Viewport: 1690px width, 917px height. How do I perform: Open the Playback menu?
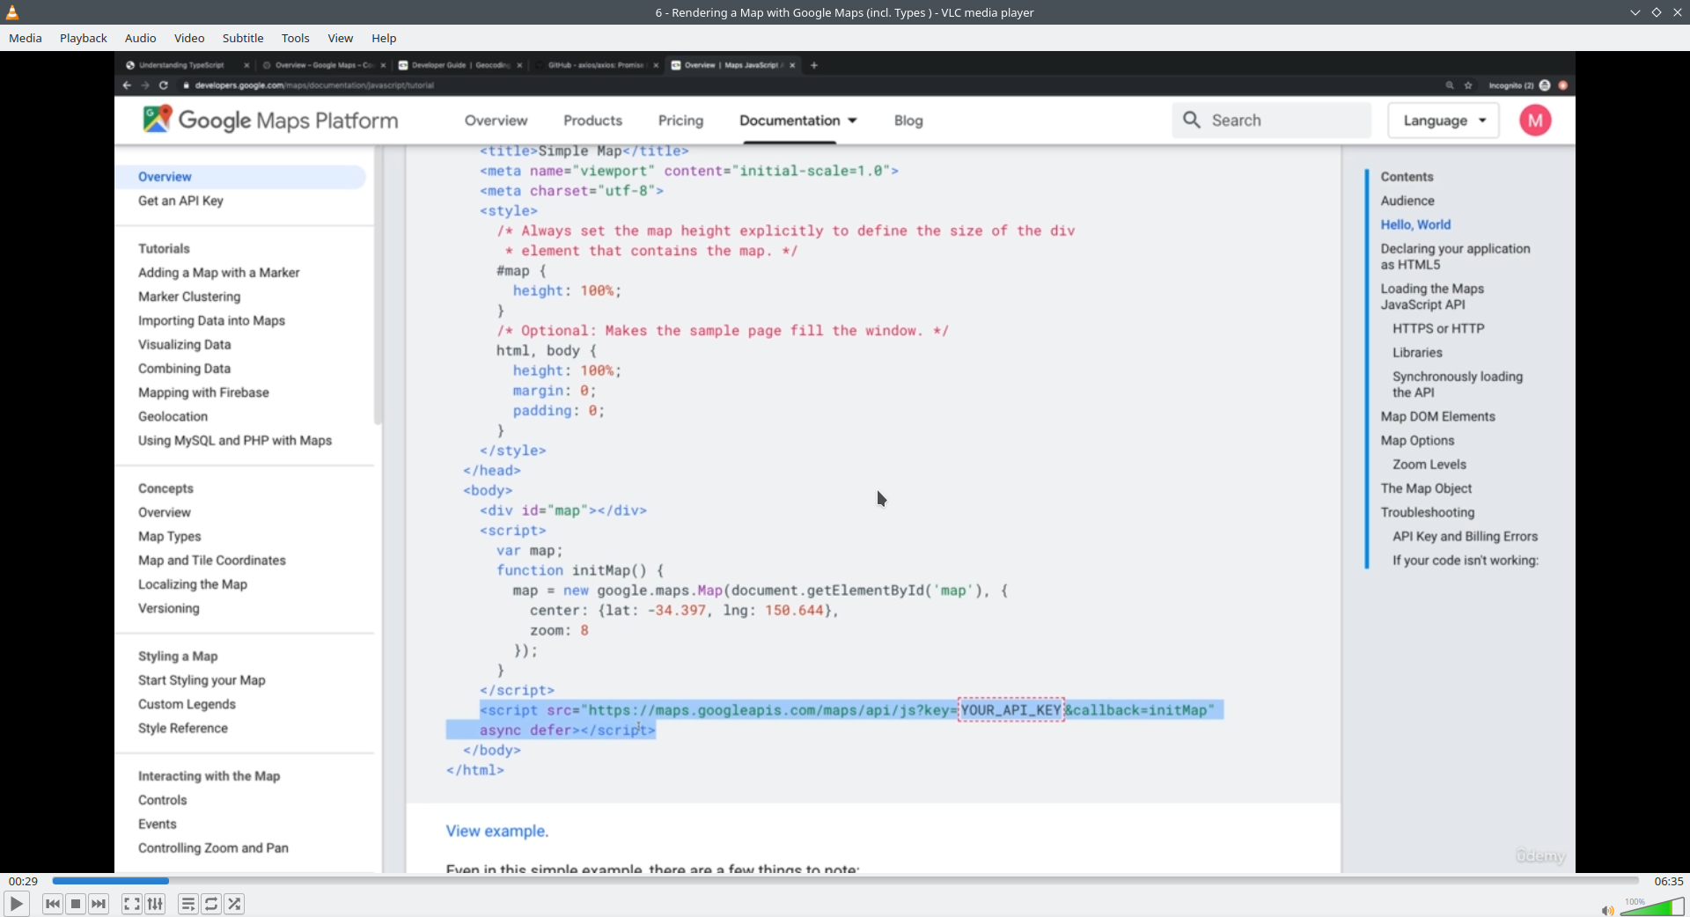[x=84, y=38]
